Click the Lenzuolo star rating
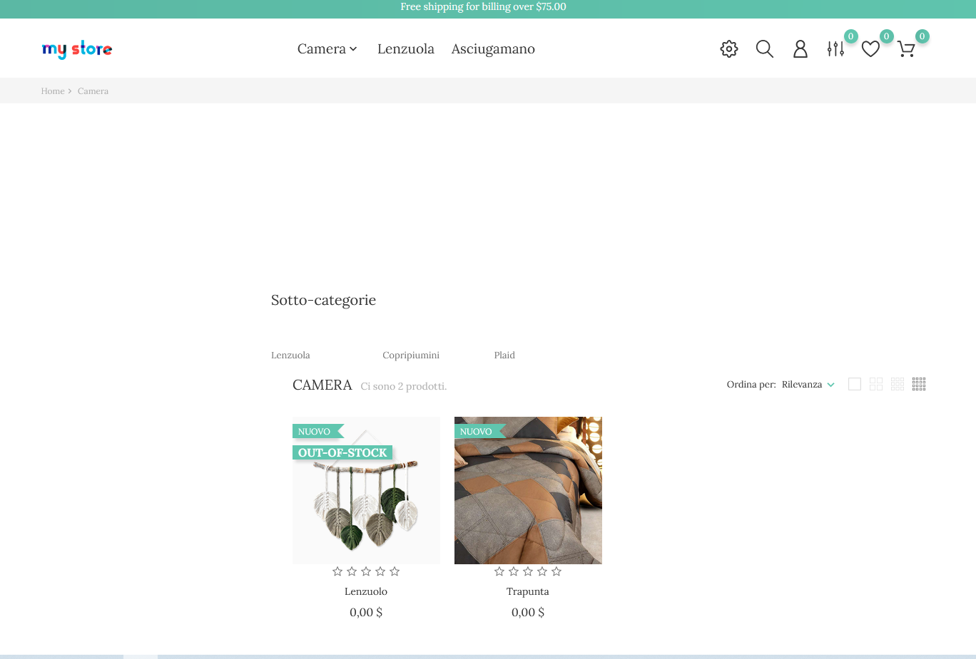Viewport: 976px width, 659px height. (x=366, y=571)
